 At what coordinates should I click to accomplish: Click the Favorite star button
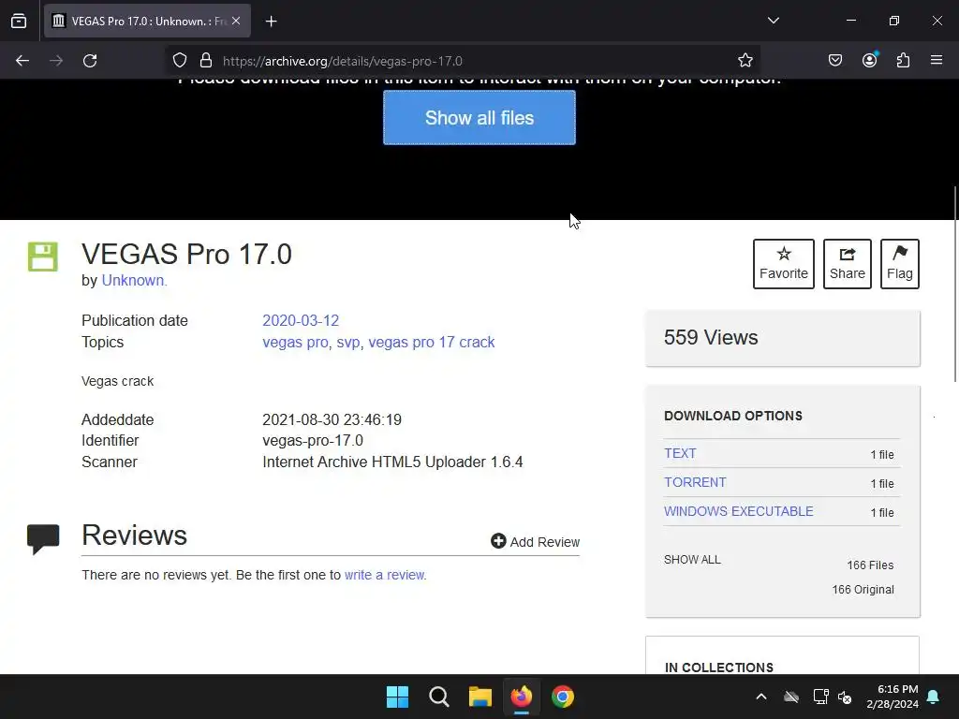784,263
